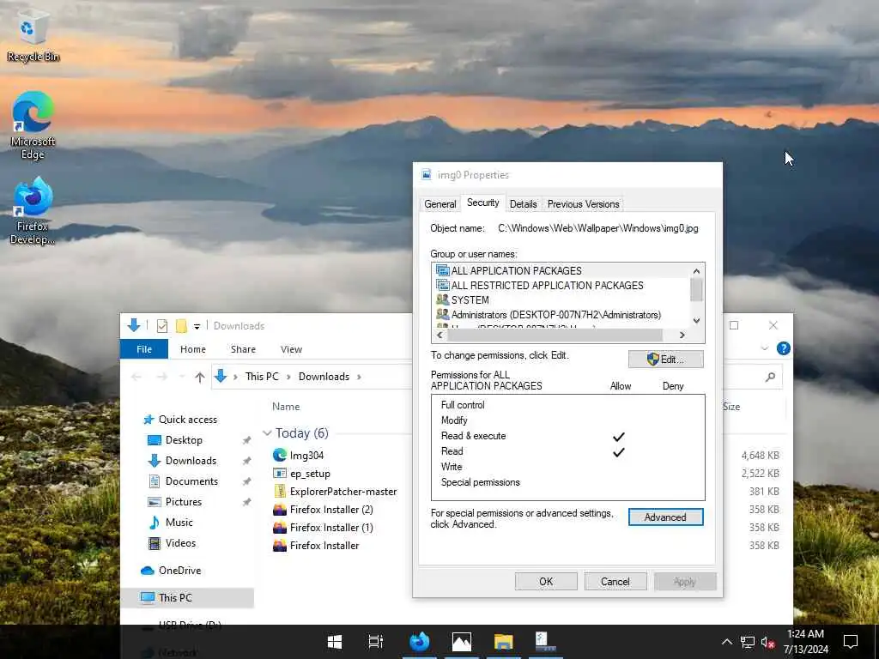Click the user list scroll up arrow

pyautogui.click(x=697, y=271)
